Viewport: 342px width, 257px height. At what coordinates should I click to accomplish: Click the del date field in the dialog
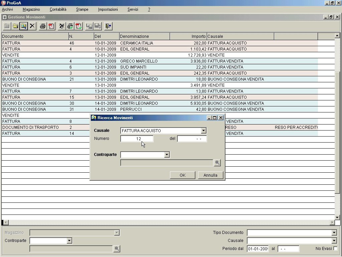click(192, 139)
